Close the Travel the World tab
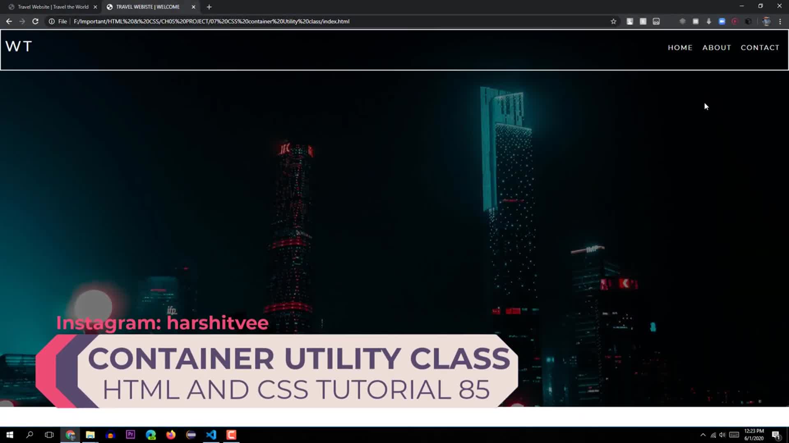Viewport: 789px width, 443px height. pyautogui.click(x=95, y=7)
